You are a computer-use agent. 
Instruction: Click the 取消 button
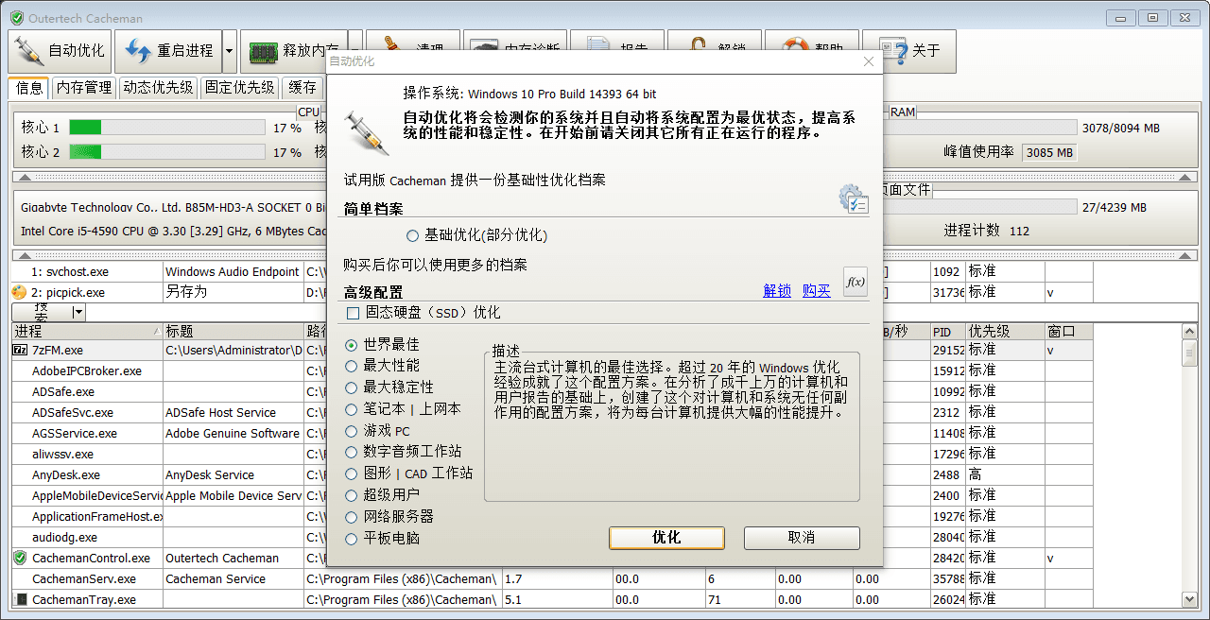click(x=802, y=537)
